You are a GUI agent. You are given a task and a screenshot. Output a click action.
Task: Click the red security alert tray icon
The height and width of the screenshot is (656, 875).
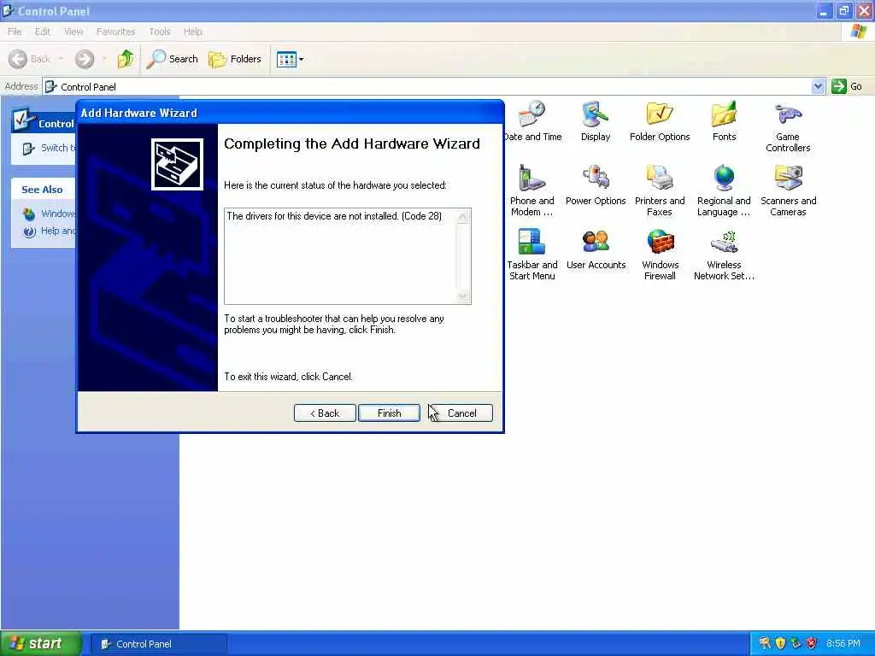(x=812, y=643)
